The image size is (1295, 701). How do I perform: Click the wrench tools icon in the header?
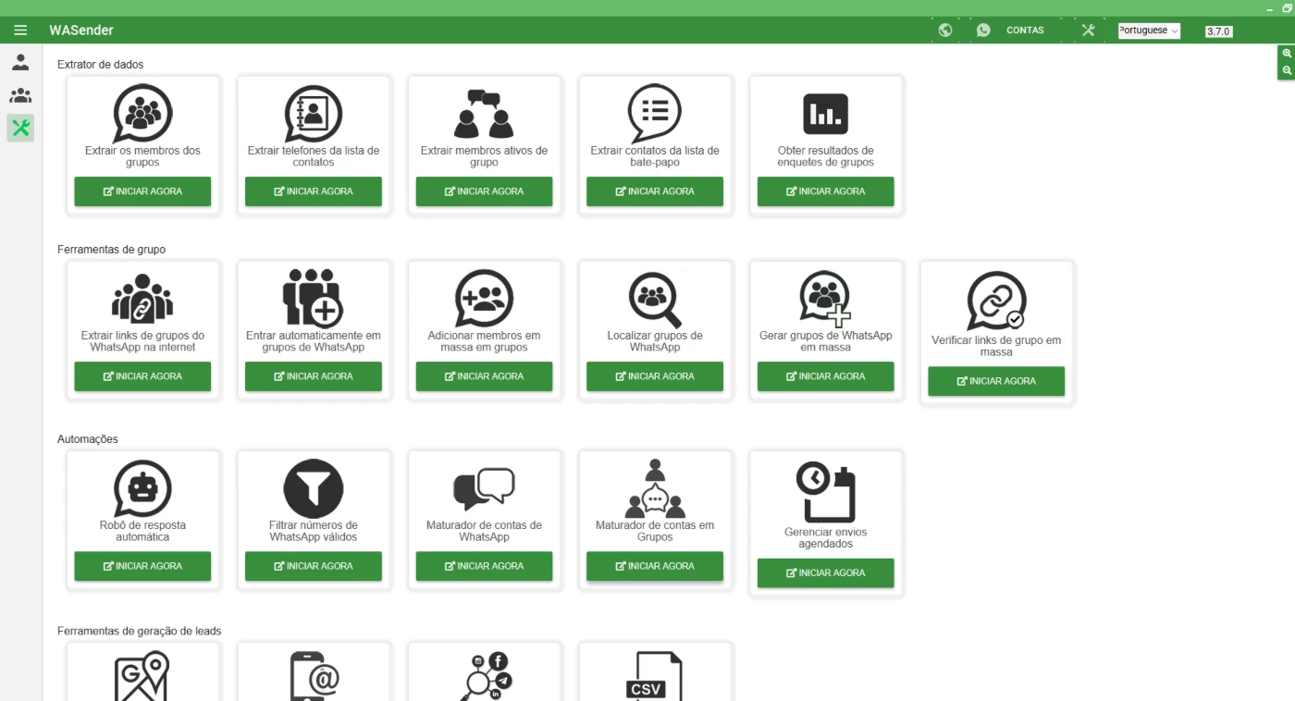point(1088,31)
